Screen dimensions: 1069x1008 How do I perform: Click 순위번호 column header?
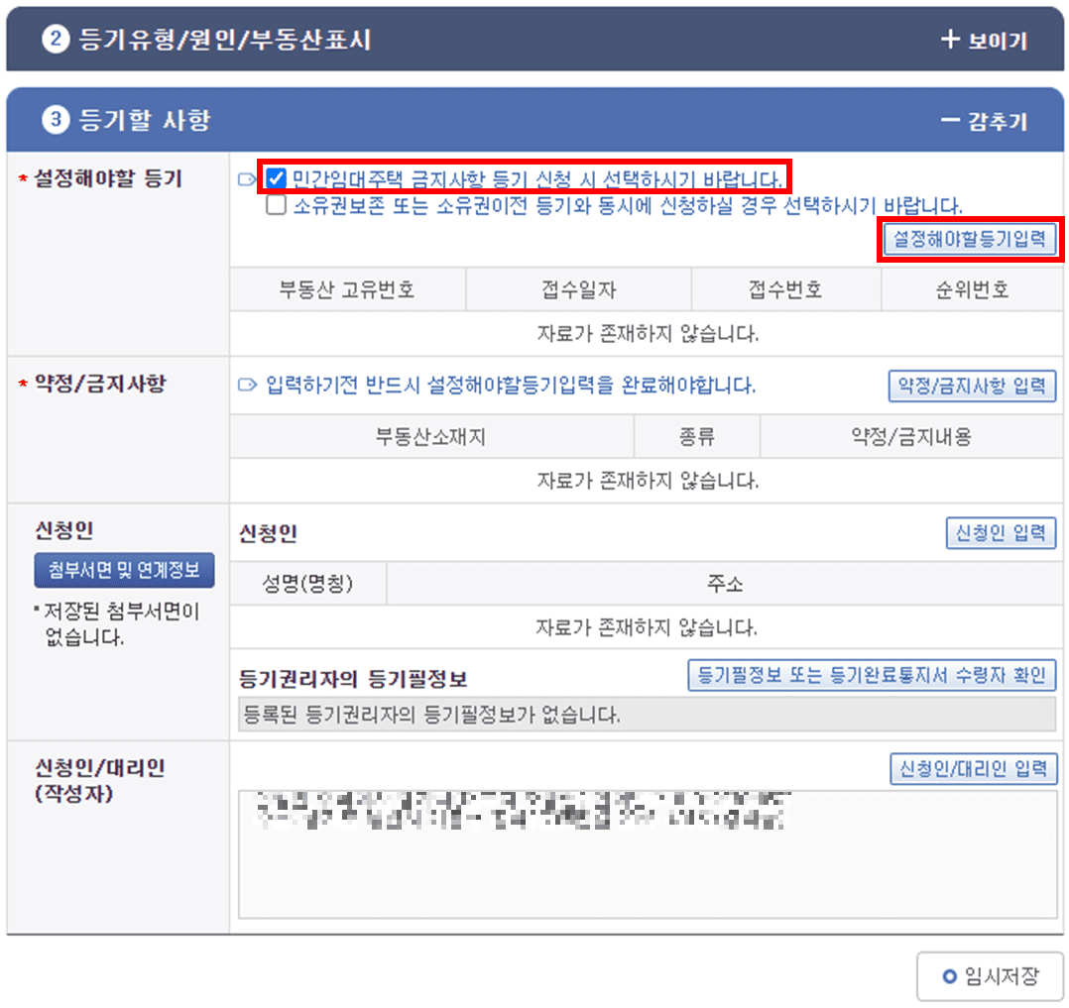point(972,289)
